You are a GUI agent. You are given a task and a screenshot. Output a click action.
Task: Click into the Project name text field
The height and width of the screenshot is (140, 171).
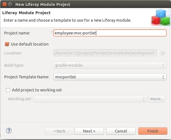(x=110, y=33)
